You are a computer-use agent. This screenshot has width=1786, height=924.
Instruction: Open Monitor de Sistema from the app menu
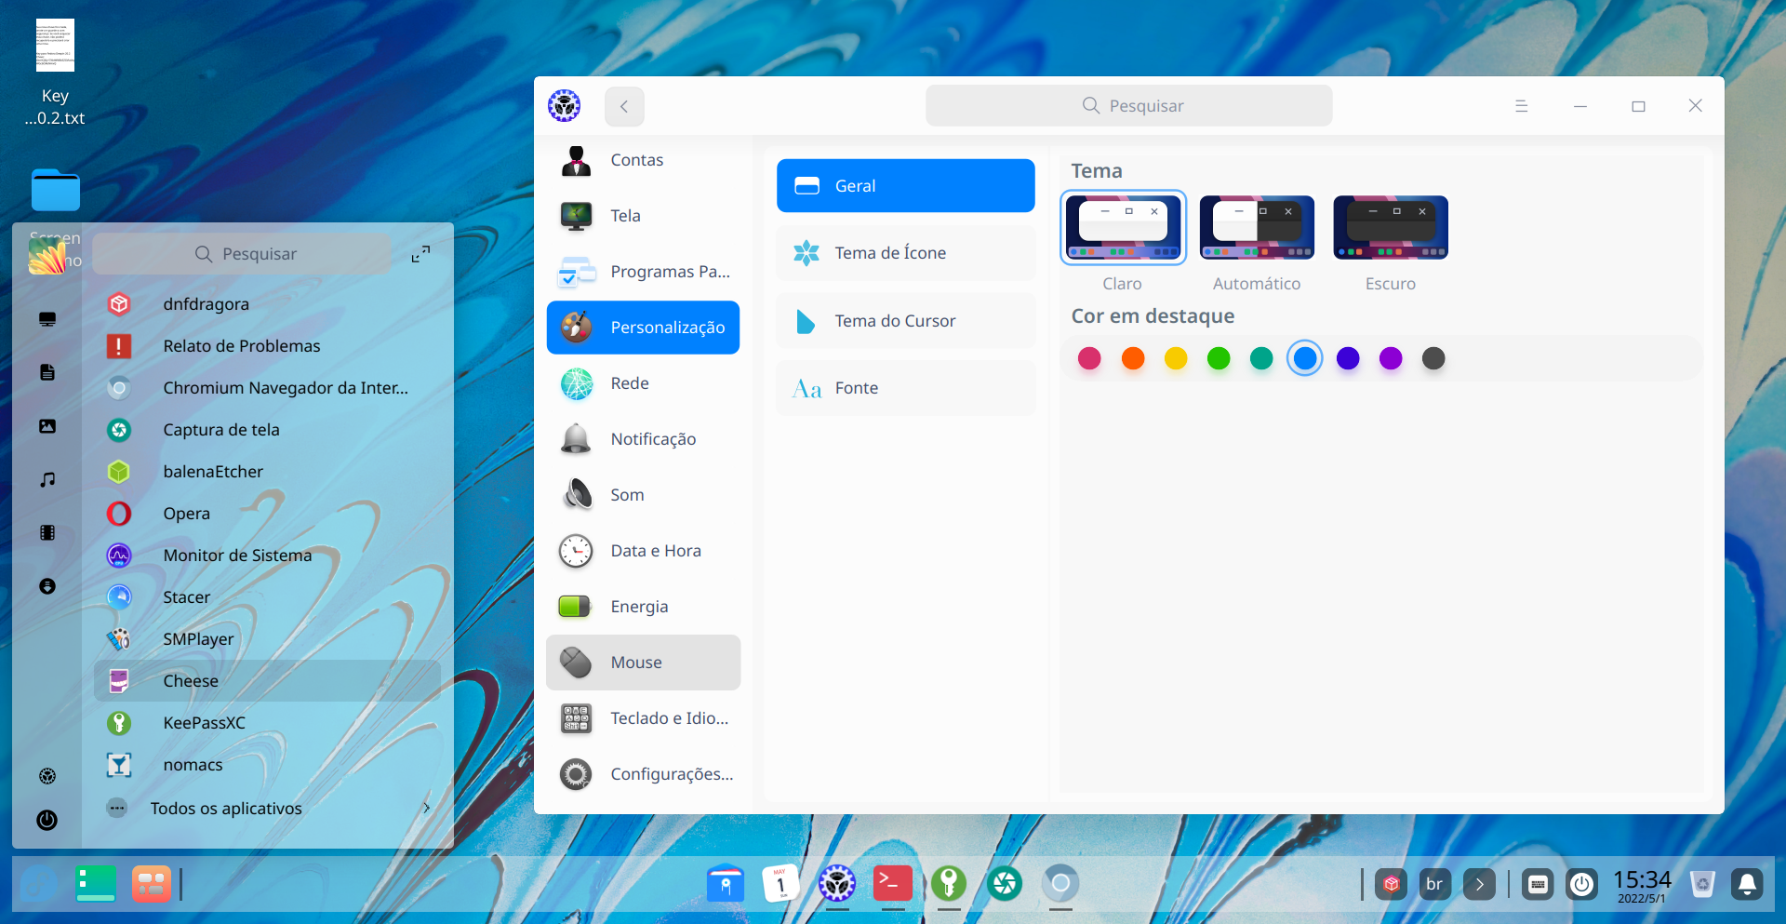pyautogui.click(x=237, y=555)
